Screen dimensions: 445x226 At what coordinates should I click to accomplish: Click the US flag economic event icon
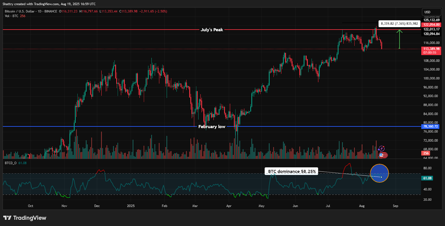pyautogui.click(x=382, y=155)
